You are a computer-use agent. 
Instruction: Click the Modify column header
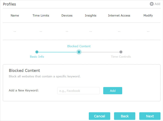point(148,16)
